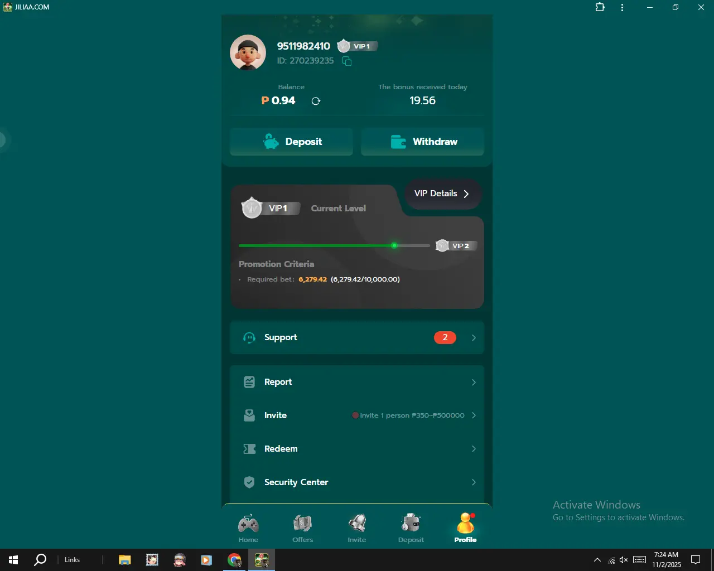Screen dimensions: 714x571
Task: Open the Deposit button
Action: pyautogui.click(x=291, y=142)
